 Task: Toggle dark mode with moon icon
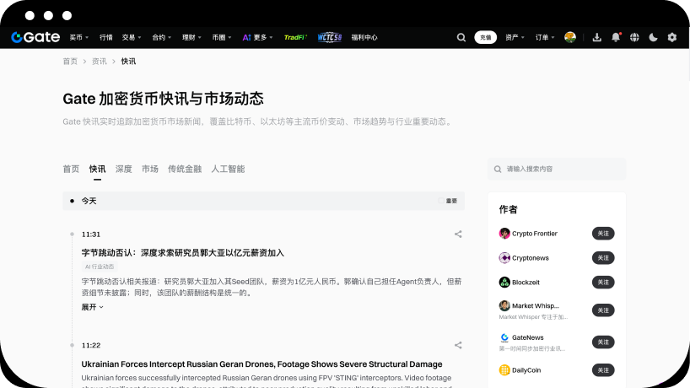tap(653, 37)
